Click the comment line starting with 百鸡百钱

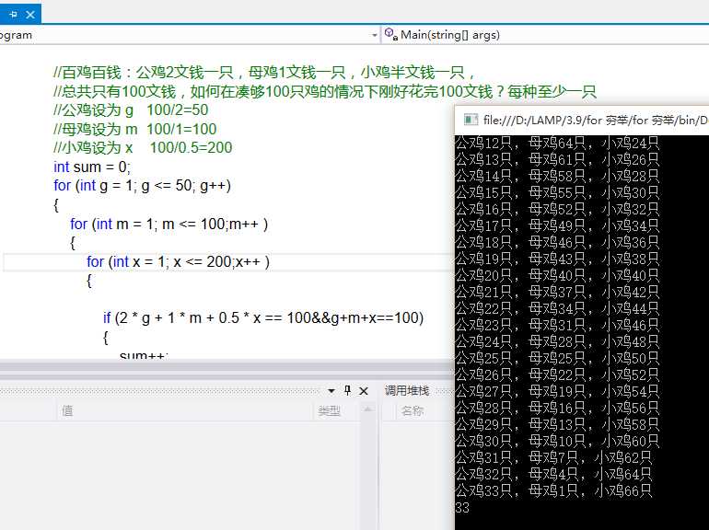click(264, 73)
